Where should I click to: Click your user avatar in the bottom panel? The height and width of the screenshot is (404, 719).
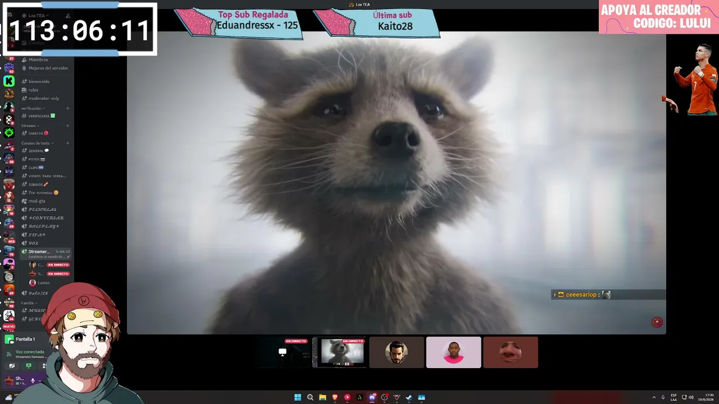tap(8, 380)
